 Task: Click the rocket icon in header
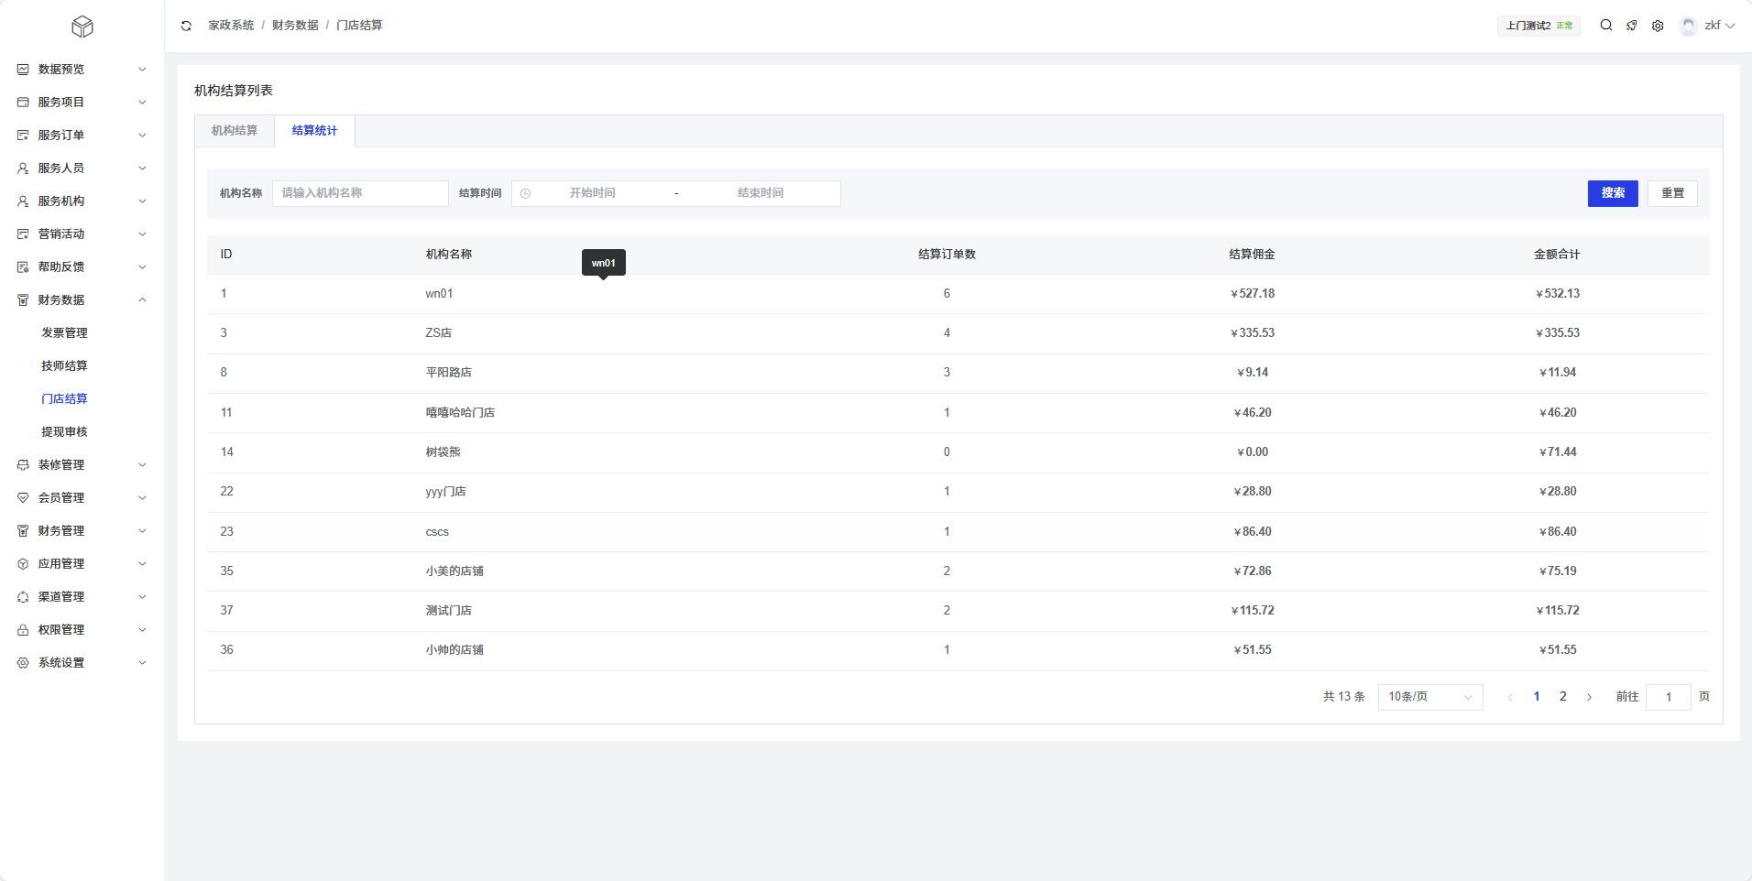1632,26
